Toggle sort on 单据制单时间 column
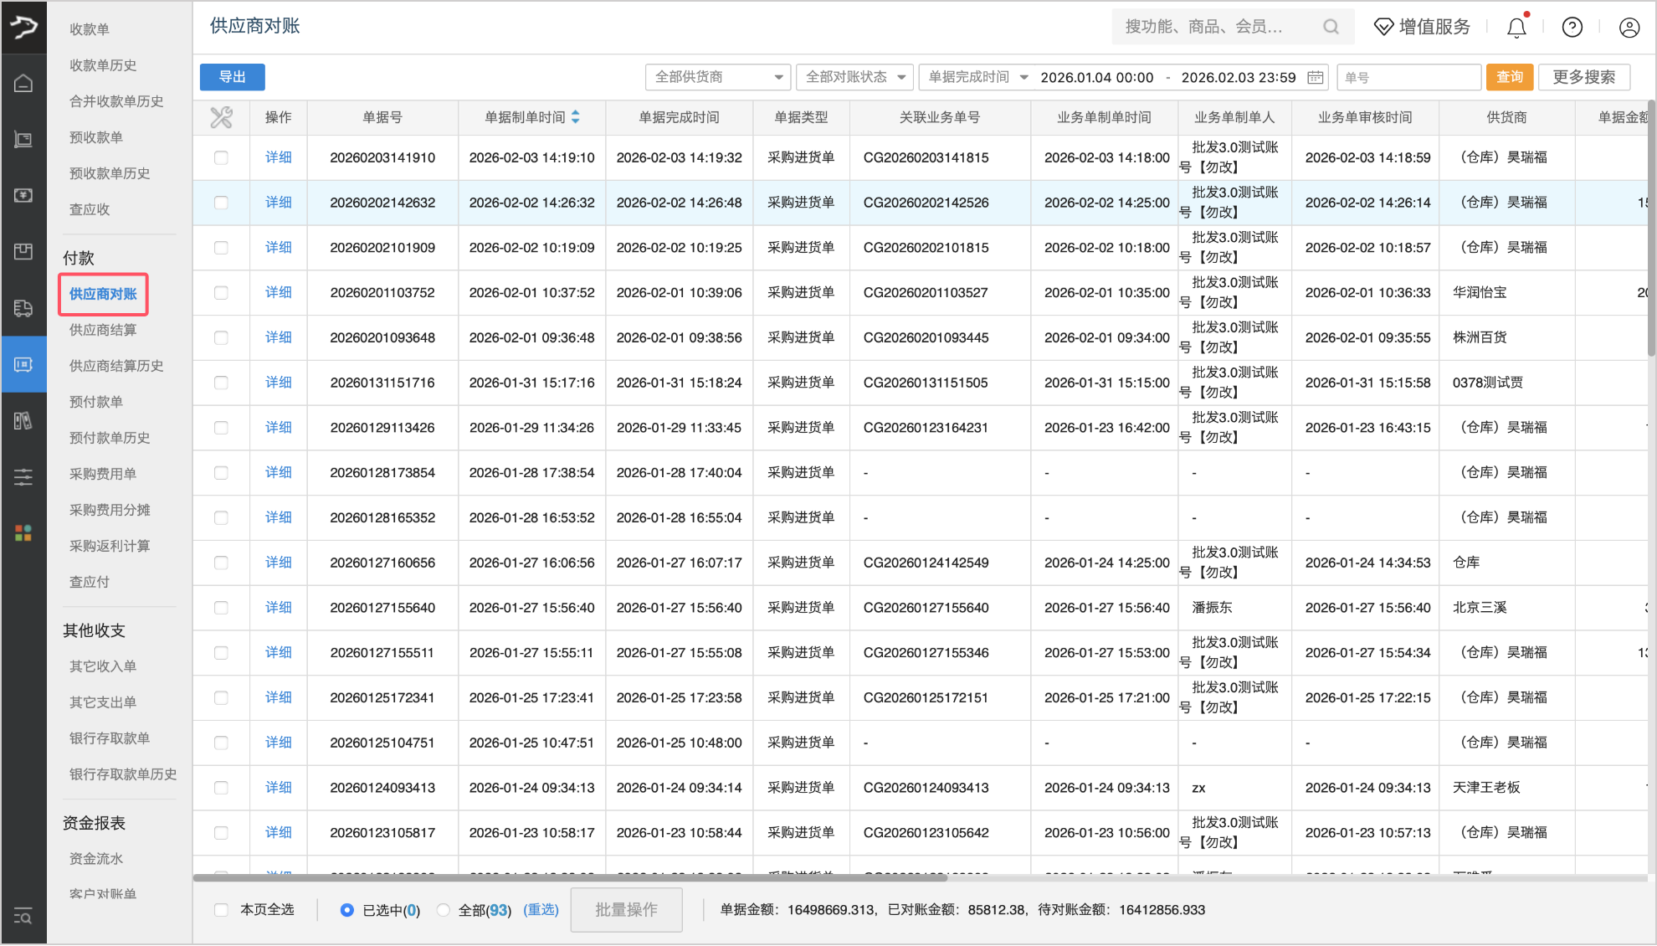Screen dimensions: 1657x946 (576, 118)
